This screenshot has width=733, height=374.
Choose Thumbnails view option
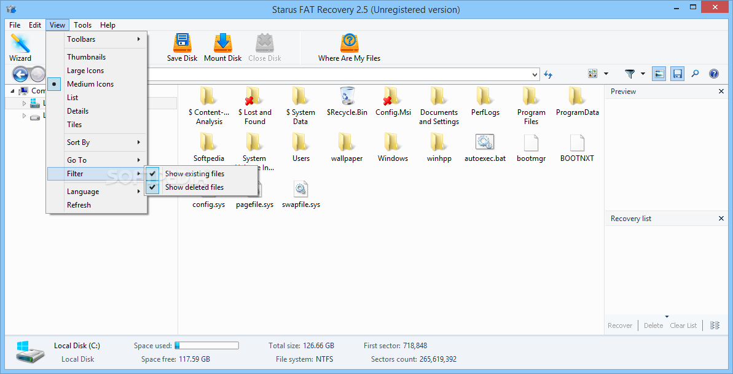point(96,57)
